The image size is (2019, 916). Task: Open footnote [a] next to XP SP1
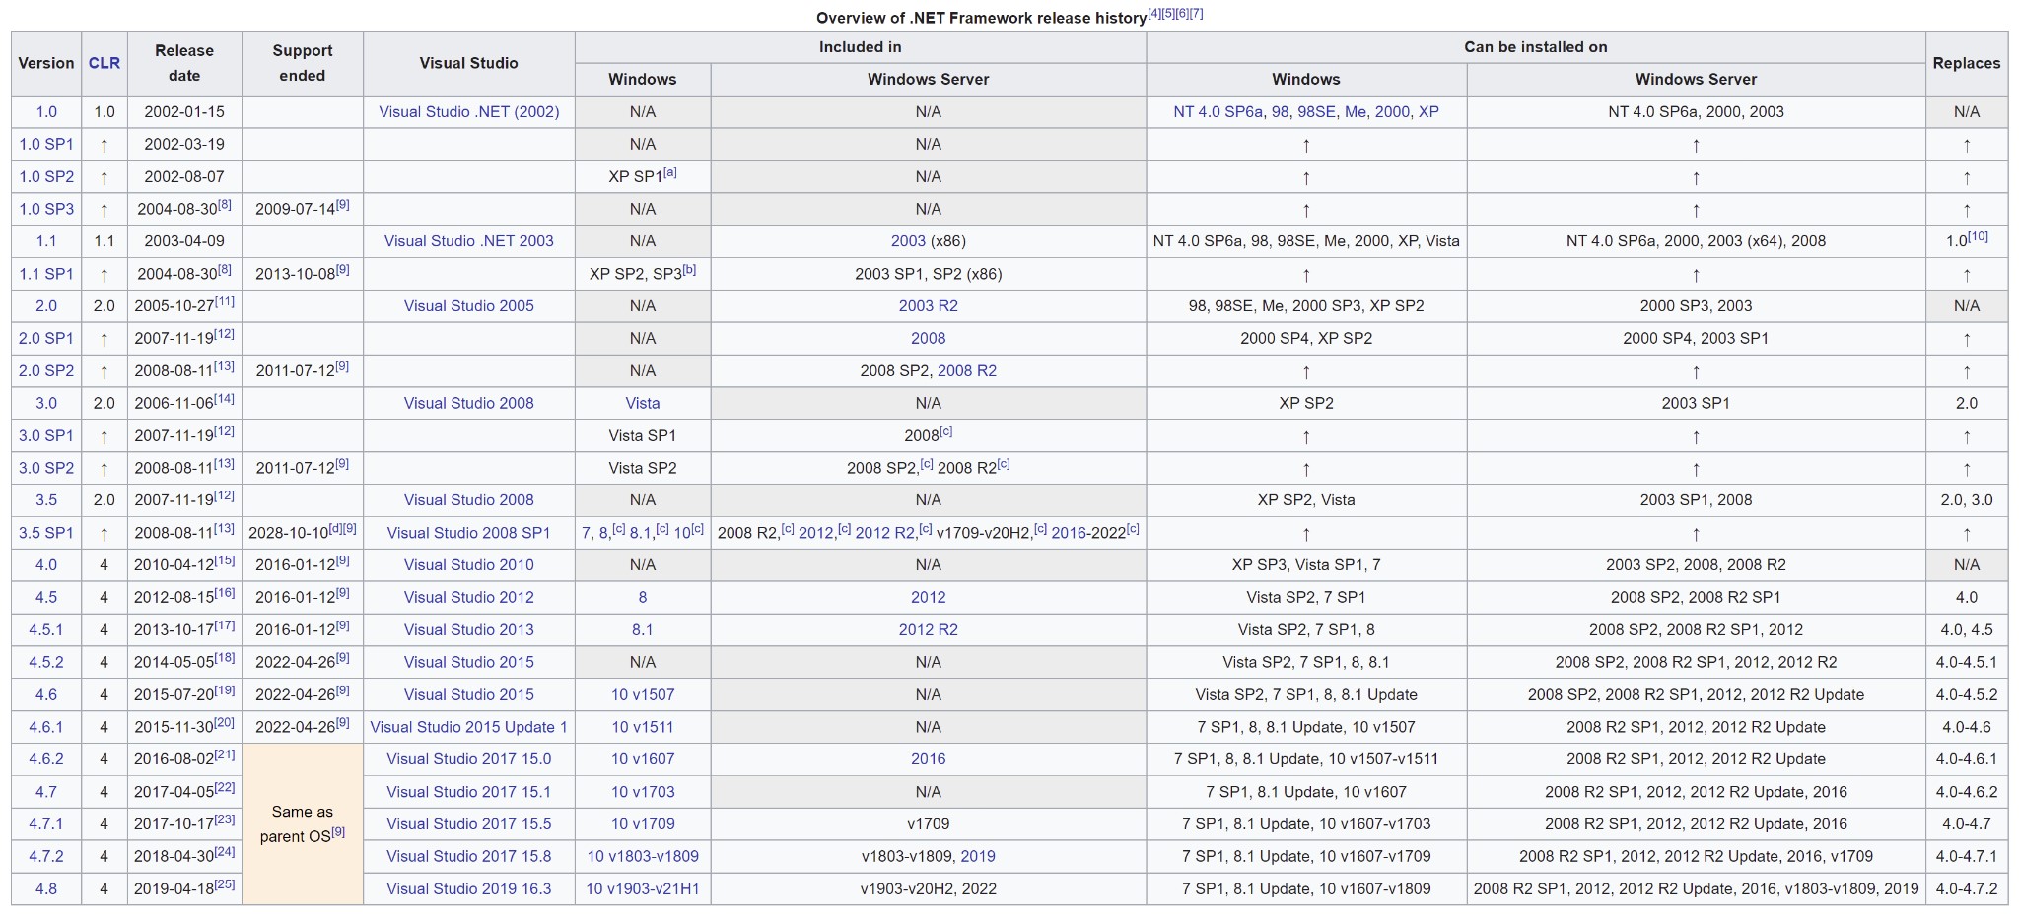tap(670, 172)
